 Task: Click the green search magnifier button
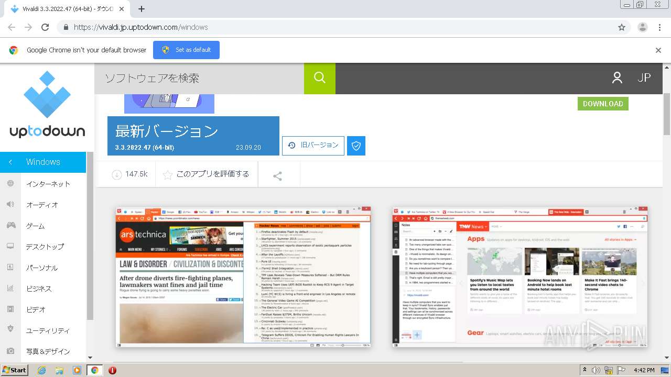[x=320, y=78]
